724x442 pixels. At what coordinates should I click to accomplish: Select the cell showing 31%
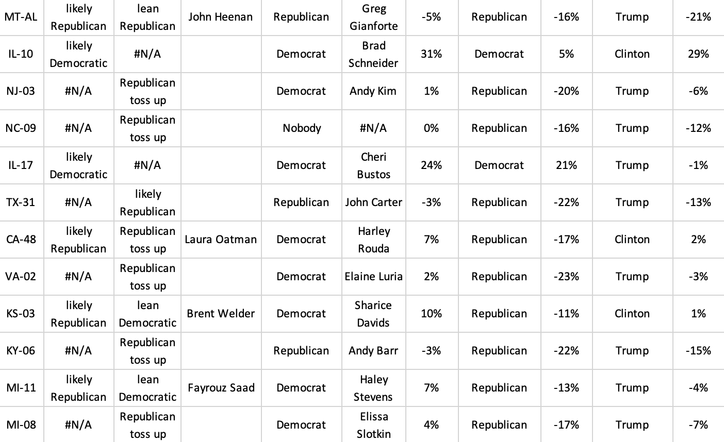[x=431, y=54]
